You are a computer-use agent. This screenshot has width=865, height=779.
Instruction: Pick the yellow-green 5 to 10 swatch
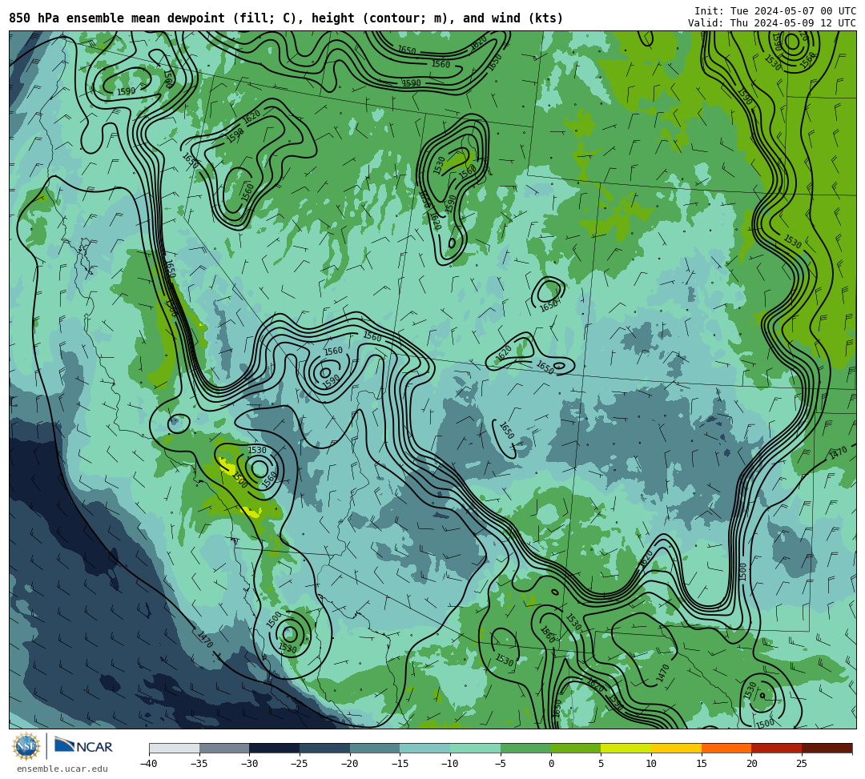coord(626,748)
